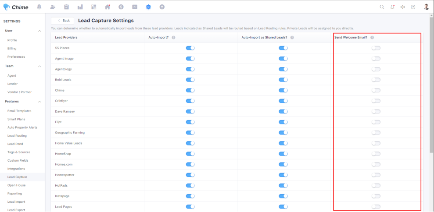Go to Integrations settings page
Image resolution: width=434 pixels, height=212 pixels.
(x=16, y=169)
